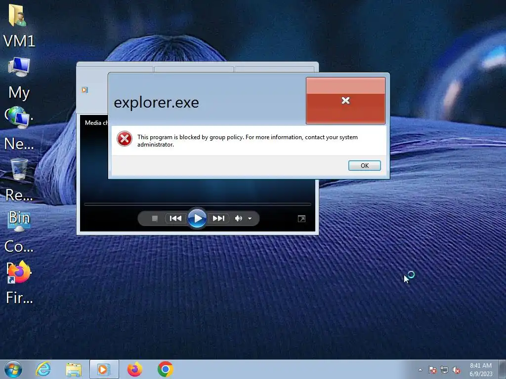Launch Firefox from the taskbar
506x379 pixels.
pos(134,369)
